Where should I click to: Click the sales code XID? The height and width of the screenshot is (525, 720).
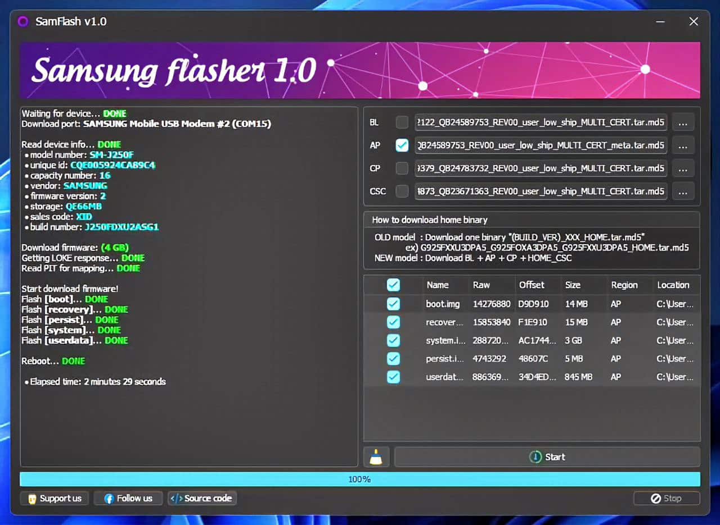[83, 217]
